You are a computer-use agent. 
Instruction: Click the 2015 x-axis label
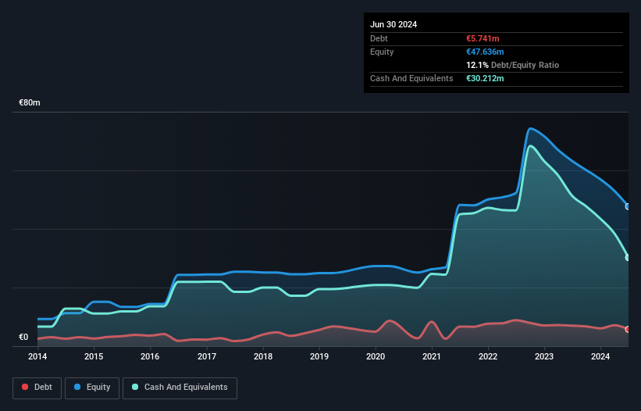click(94, 356)
